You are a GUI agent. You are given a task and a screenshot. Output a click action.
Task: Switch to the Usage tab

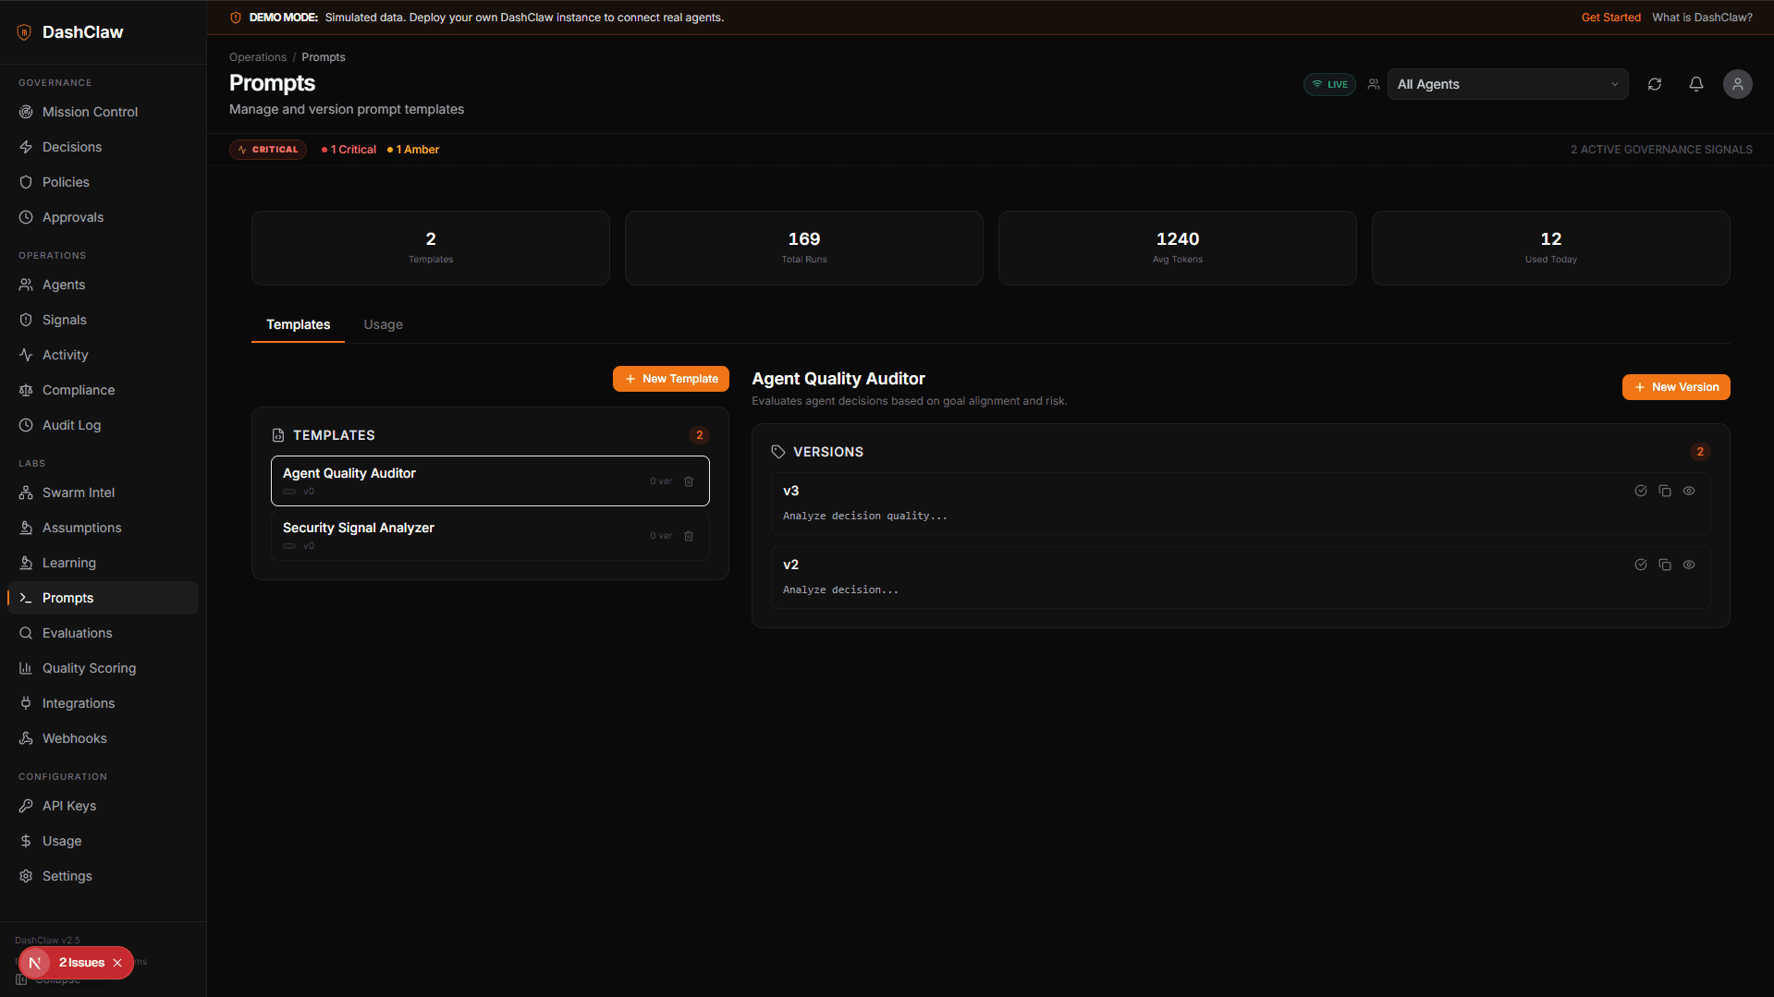[x=383, y=324]
